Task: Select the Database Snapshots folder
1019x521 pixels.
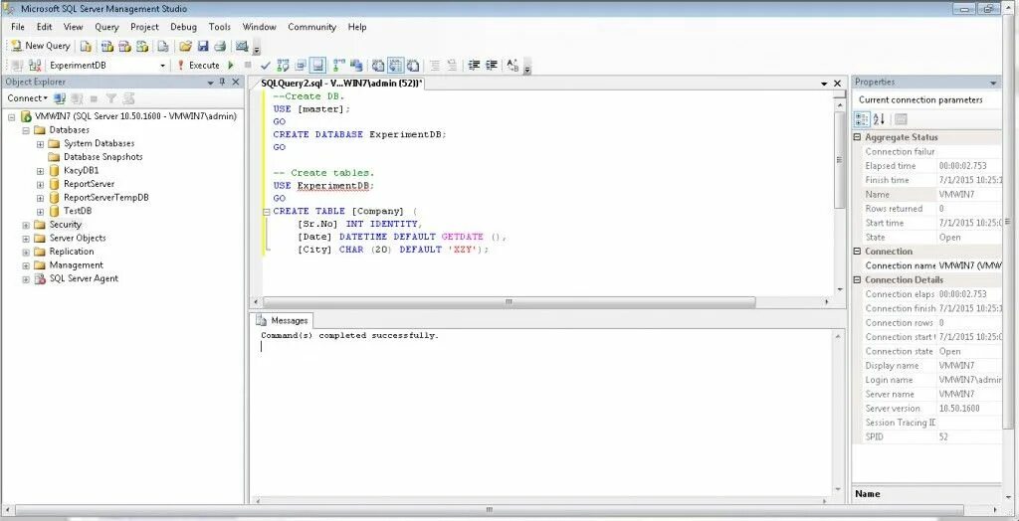Action: pos(102,157)
